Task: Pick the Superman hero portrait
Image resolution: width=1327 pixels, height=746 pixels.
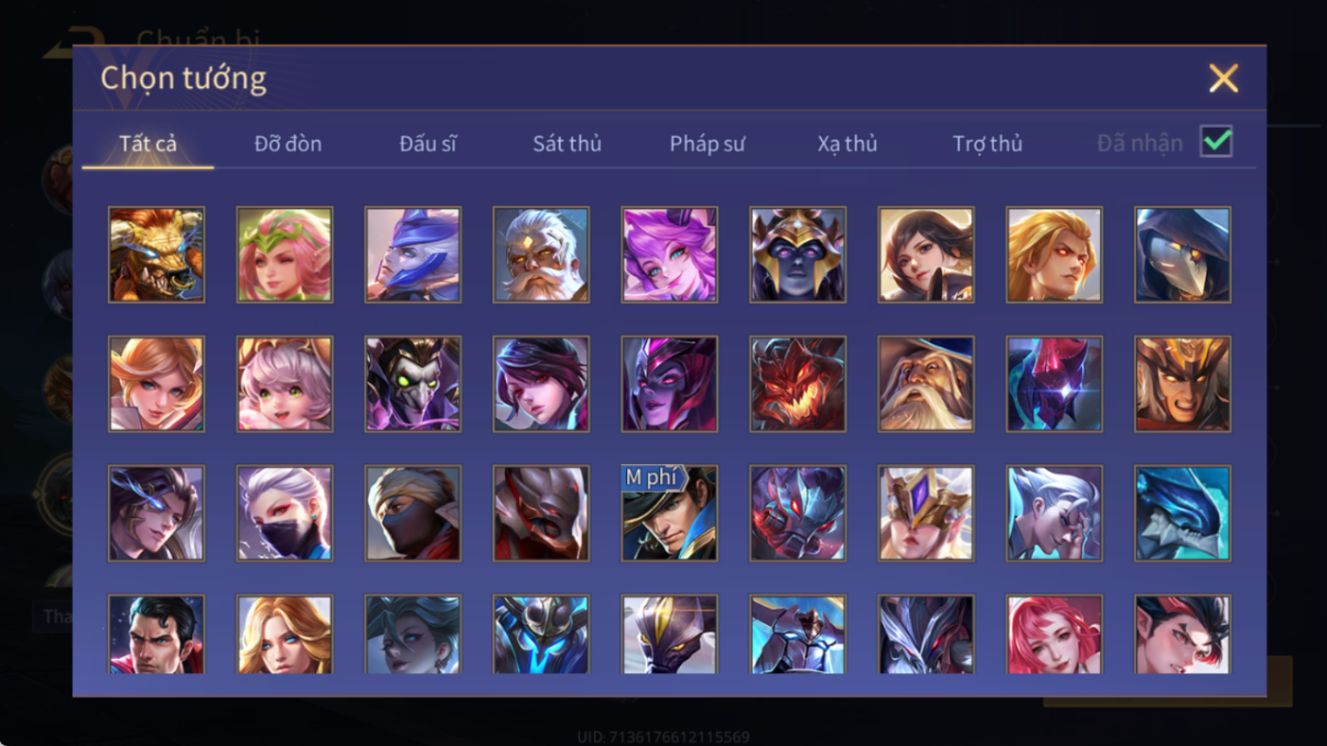Action: (x=156, y=633)
